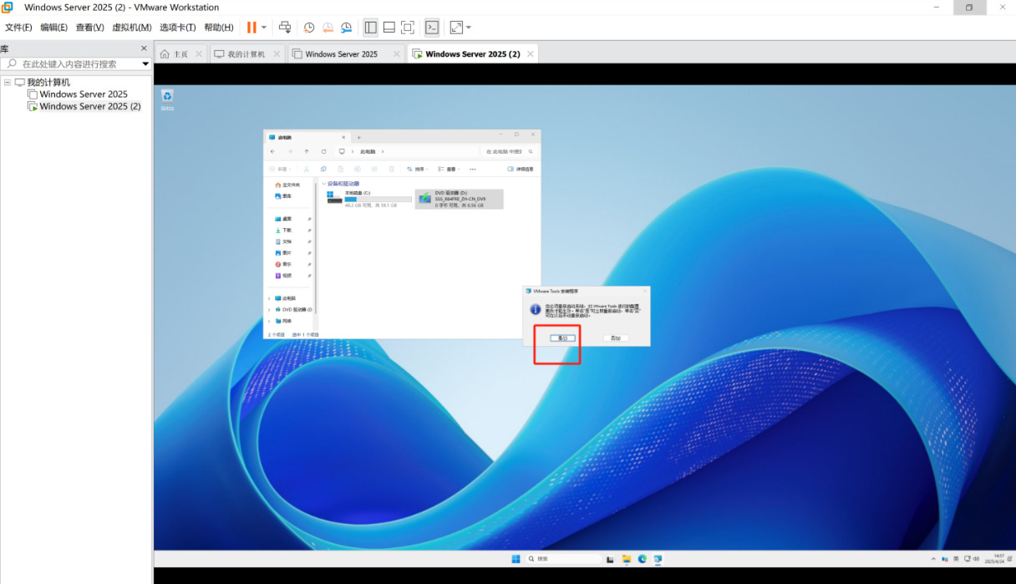Pause the virtual machine with the orange button

[251, 28]
